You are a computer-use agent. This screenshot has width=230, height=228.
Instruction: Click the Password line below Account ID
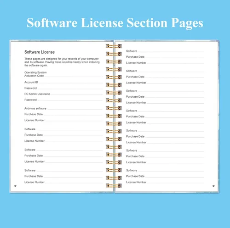[63, 88]
